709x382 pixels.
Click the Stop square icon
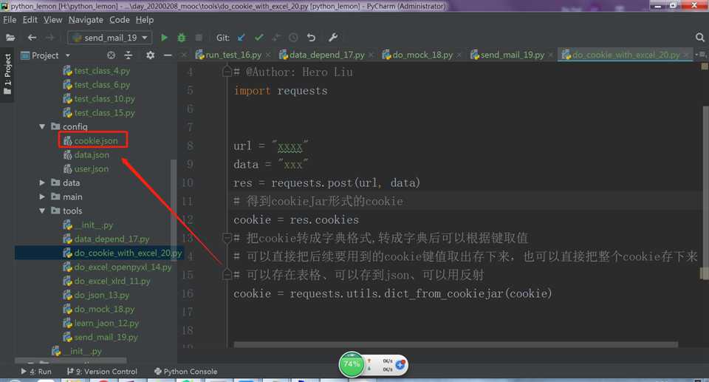pyautogui.click(x=199, y=38)
